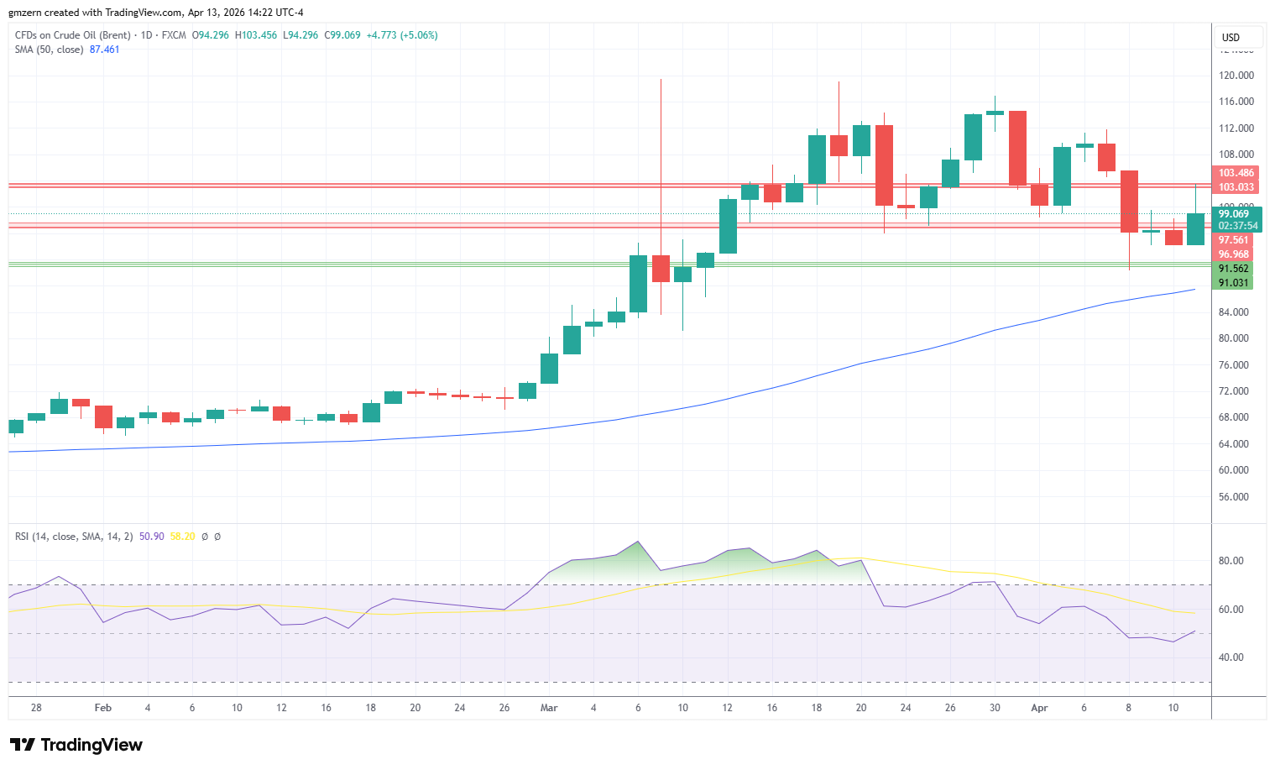Click the change value +4.773 (+5.06%)
1275x770 pixels.
point(402,35)
